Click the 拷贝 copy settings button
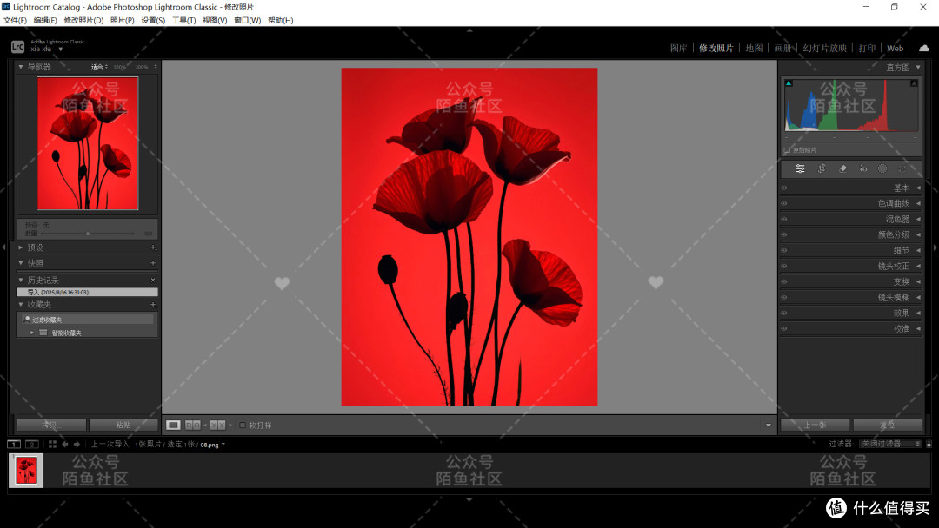Viewport: 939px width, 528px height. pos(51,426)
